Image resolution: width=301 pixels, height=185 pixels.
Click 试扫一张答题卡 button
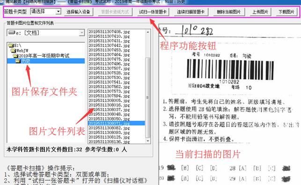(x=153, y=12)
